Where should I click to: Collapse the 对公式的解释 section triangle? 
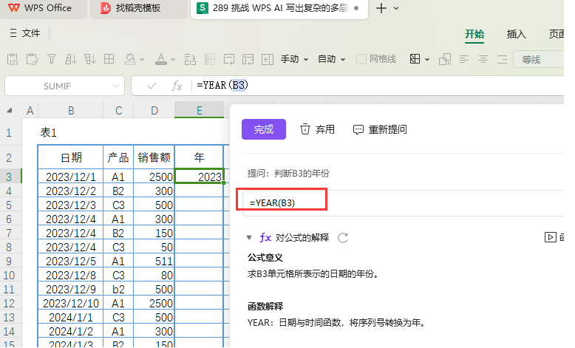[249, 238]
